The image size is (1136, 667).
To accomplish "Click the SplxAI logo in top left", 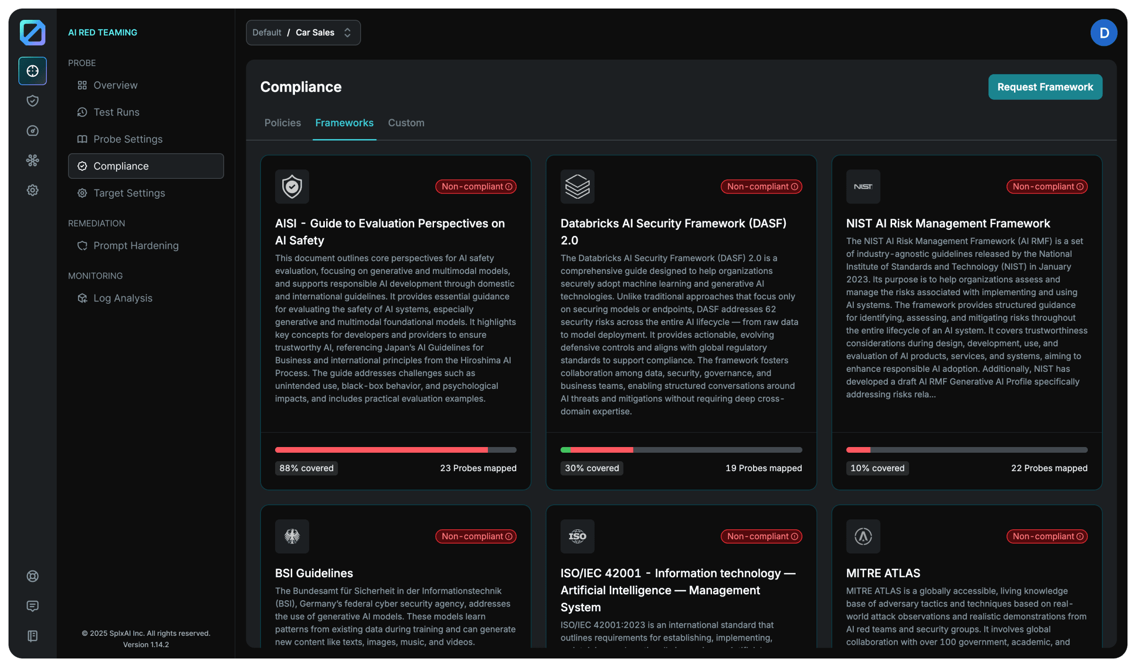I will (32, 32).
